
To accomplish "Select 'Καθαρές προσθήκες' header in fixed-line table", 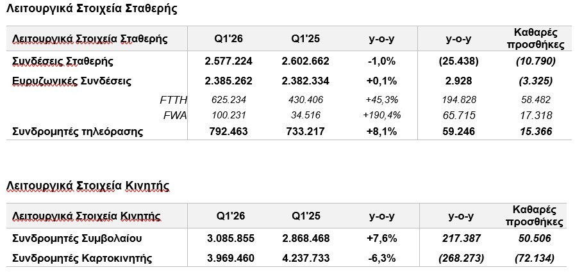I will tap(536, 39).
